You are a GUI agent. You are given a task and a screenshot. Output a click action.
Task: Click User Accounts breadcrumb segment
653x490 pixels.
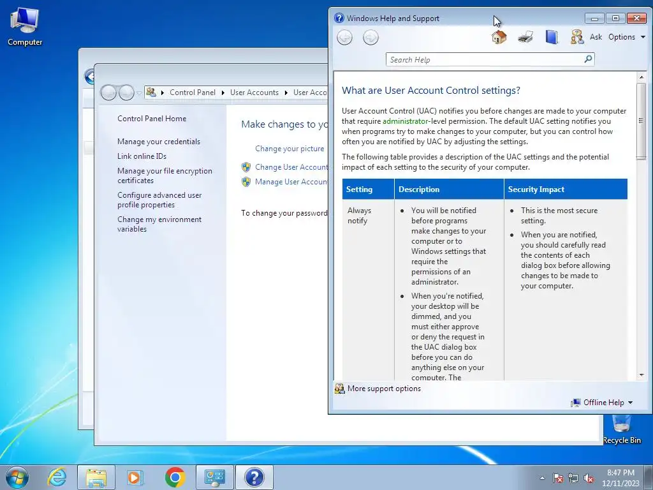click(254, 93)
